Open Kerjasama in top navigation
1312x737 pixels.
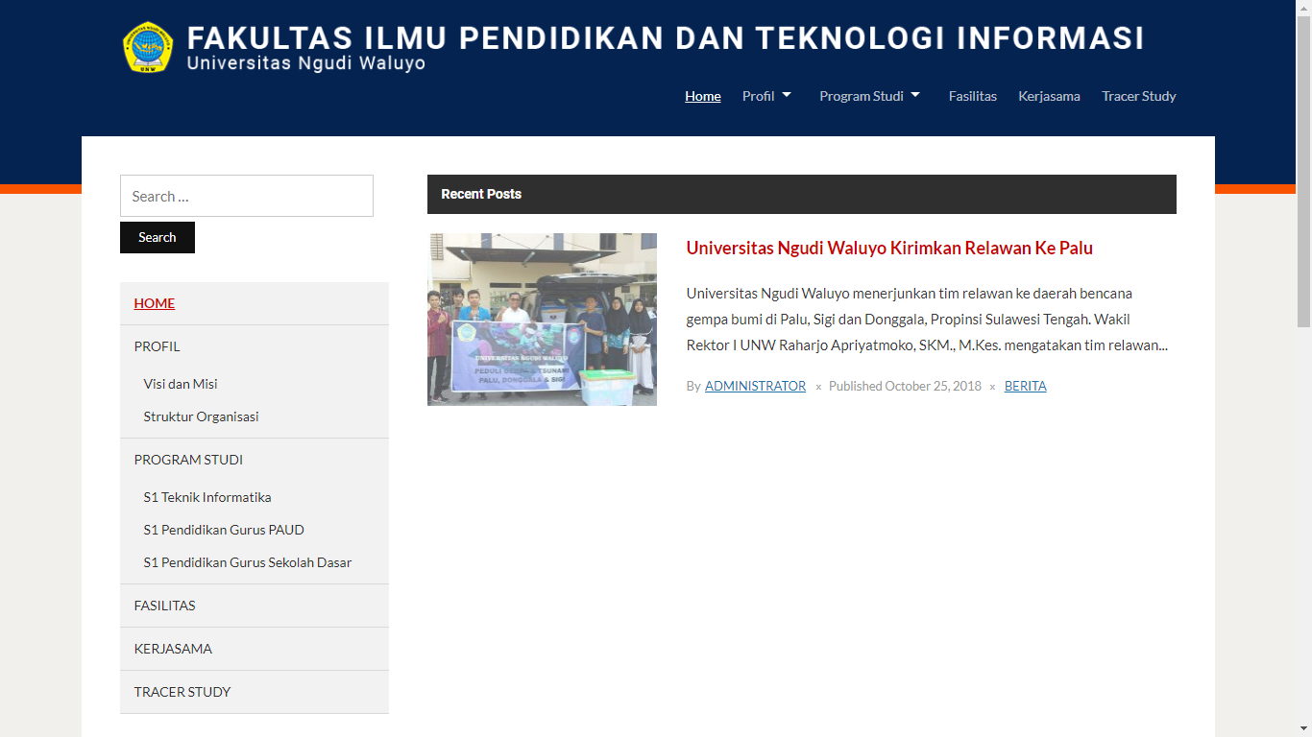tap(1049, 96)
